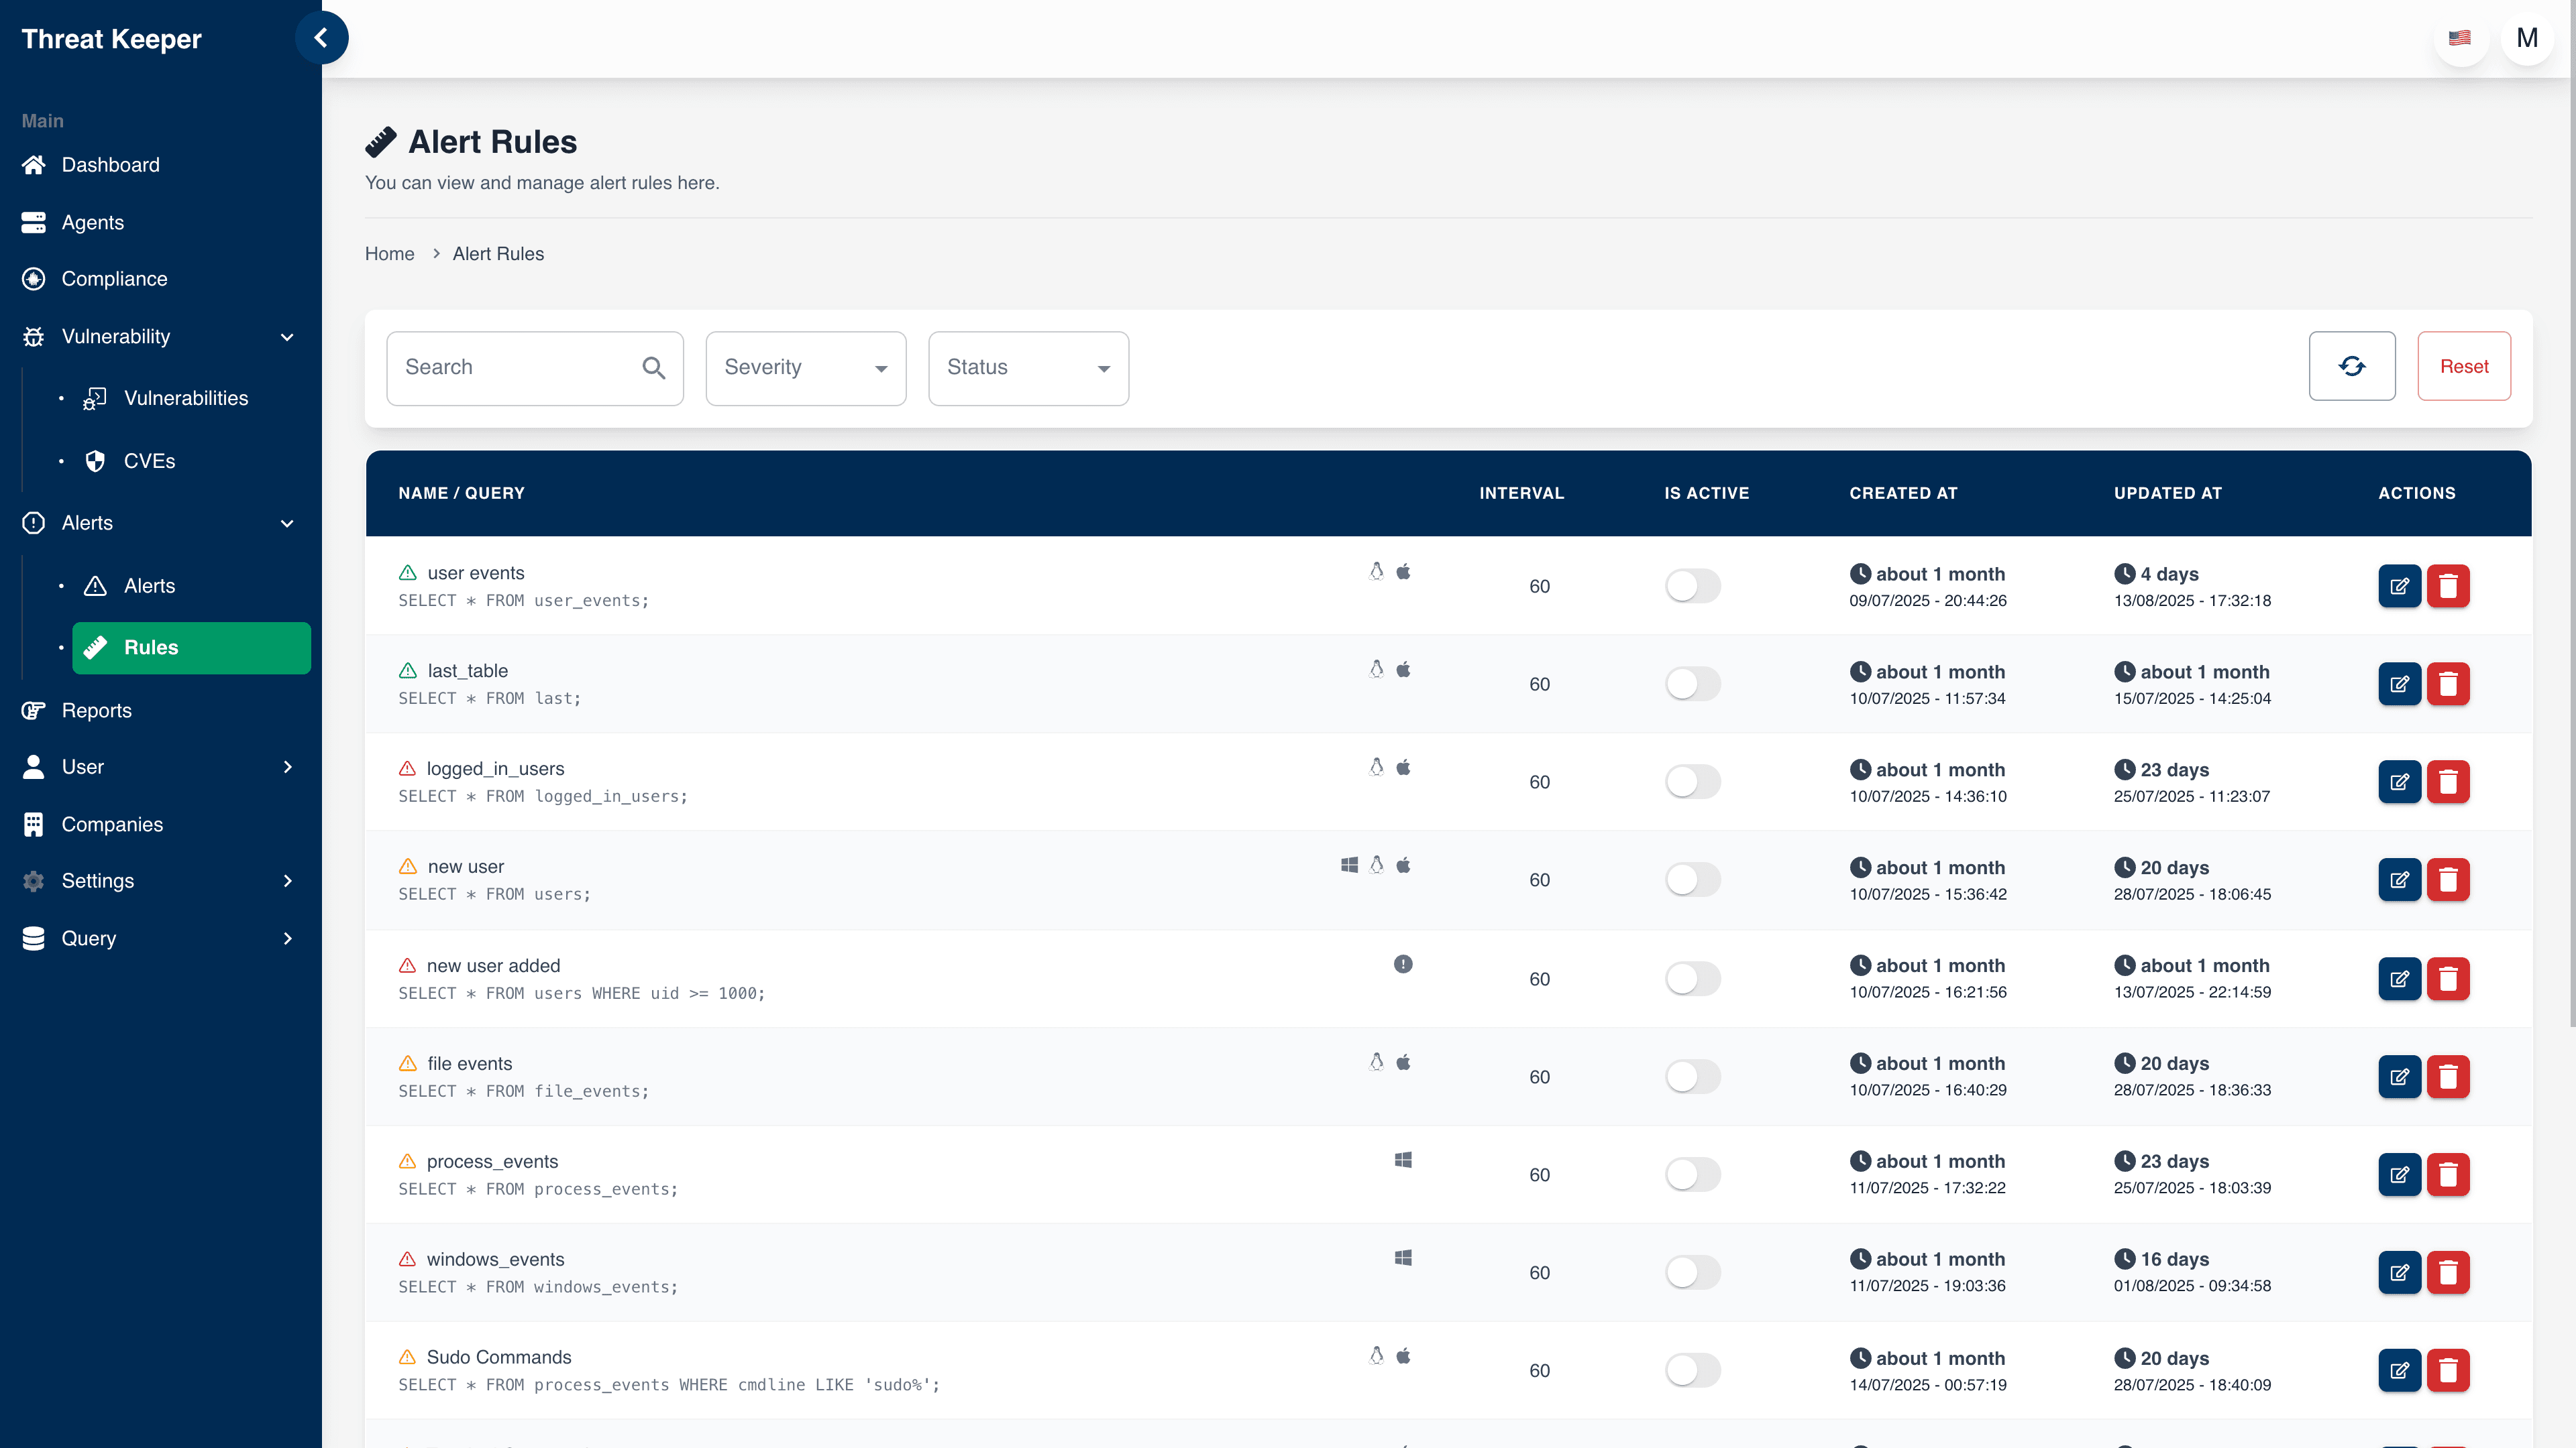Click the Reset button
This screenshot has height=1448, width=2576.
coord(2463,366)
